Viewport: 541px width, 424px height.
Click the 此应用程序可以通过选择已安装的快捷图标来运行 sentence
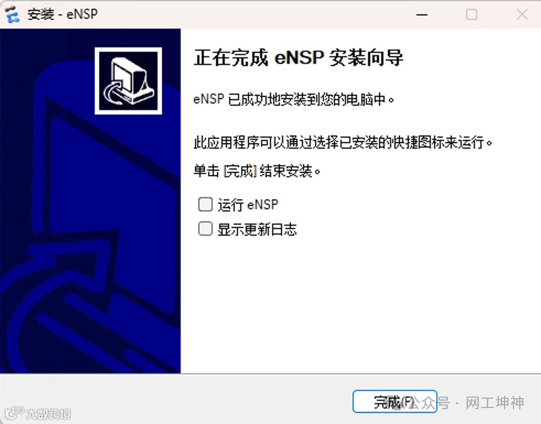tap(343, 142)
